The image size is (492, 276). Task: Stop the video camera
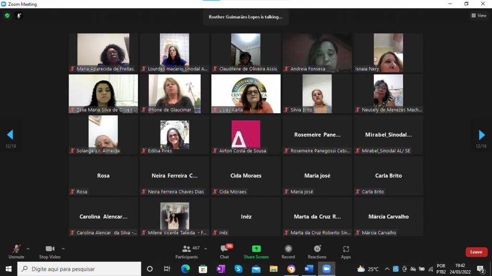pyautogui.click(x=50, y=252)
